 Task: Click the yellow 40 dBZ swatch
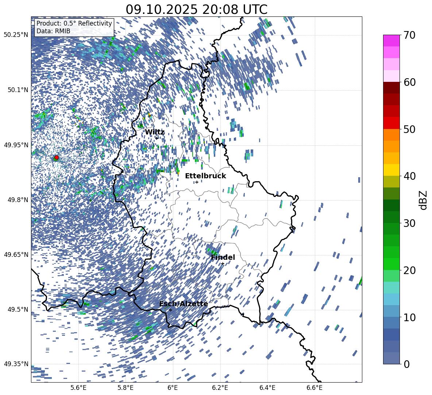[391, 170]
